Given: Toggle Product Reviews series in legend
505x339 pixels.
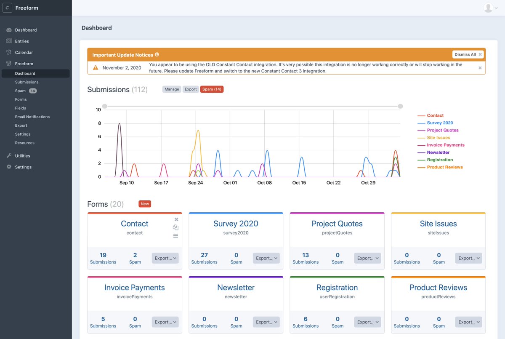Looking at the screenshot, I should coord(440,167).
